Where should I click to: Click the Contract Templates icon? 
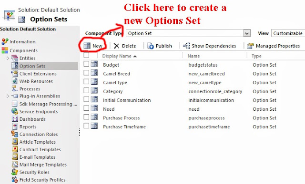(15, 149)
